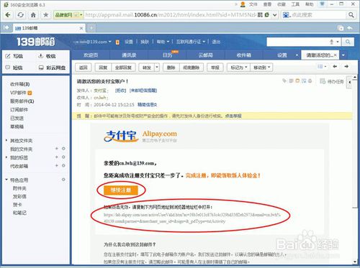Click the orange phone icon beside the account name
Screen dimensions: 360x268
point(117,42)
